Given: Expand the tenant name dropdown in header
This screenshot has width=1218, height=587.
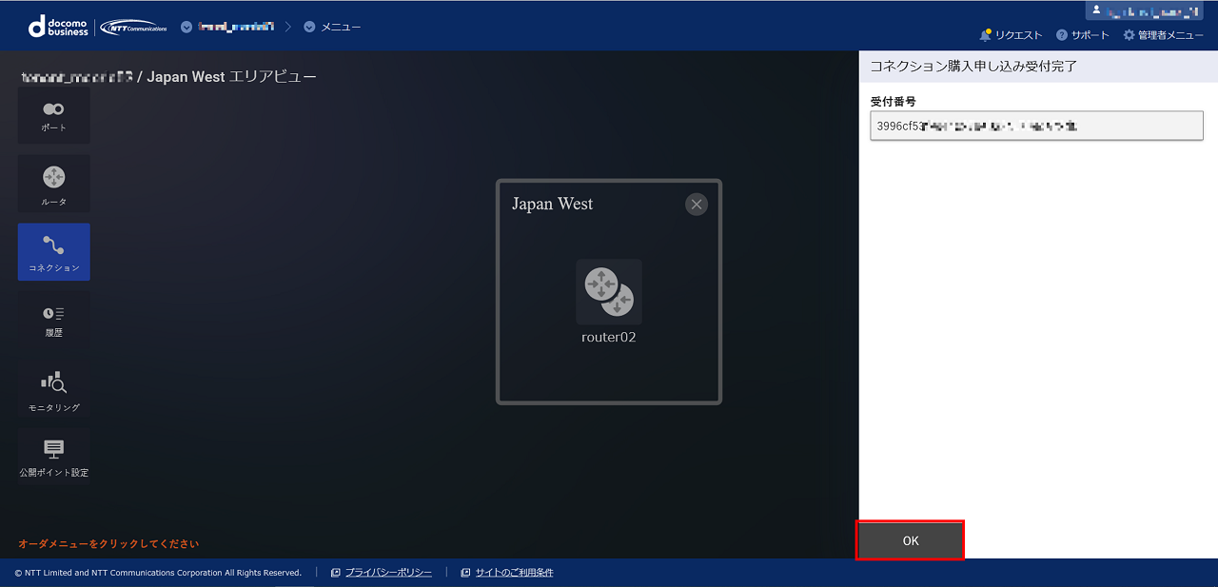Looking at the screenshot, I should (x=228, y=27).
